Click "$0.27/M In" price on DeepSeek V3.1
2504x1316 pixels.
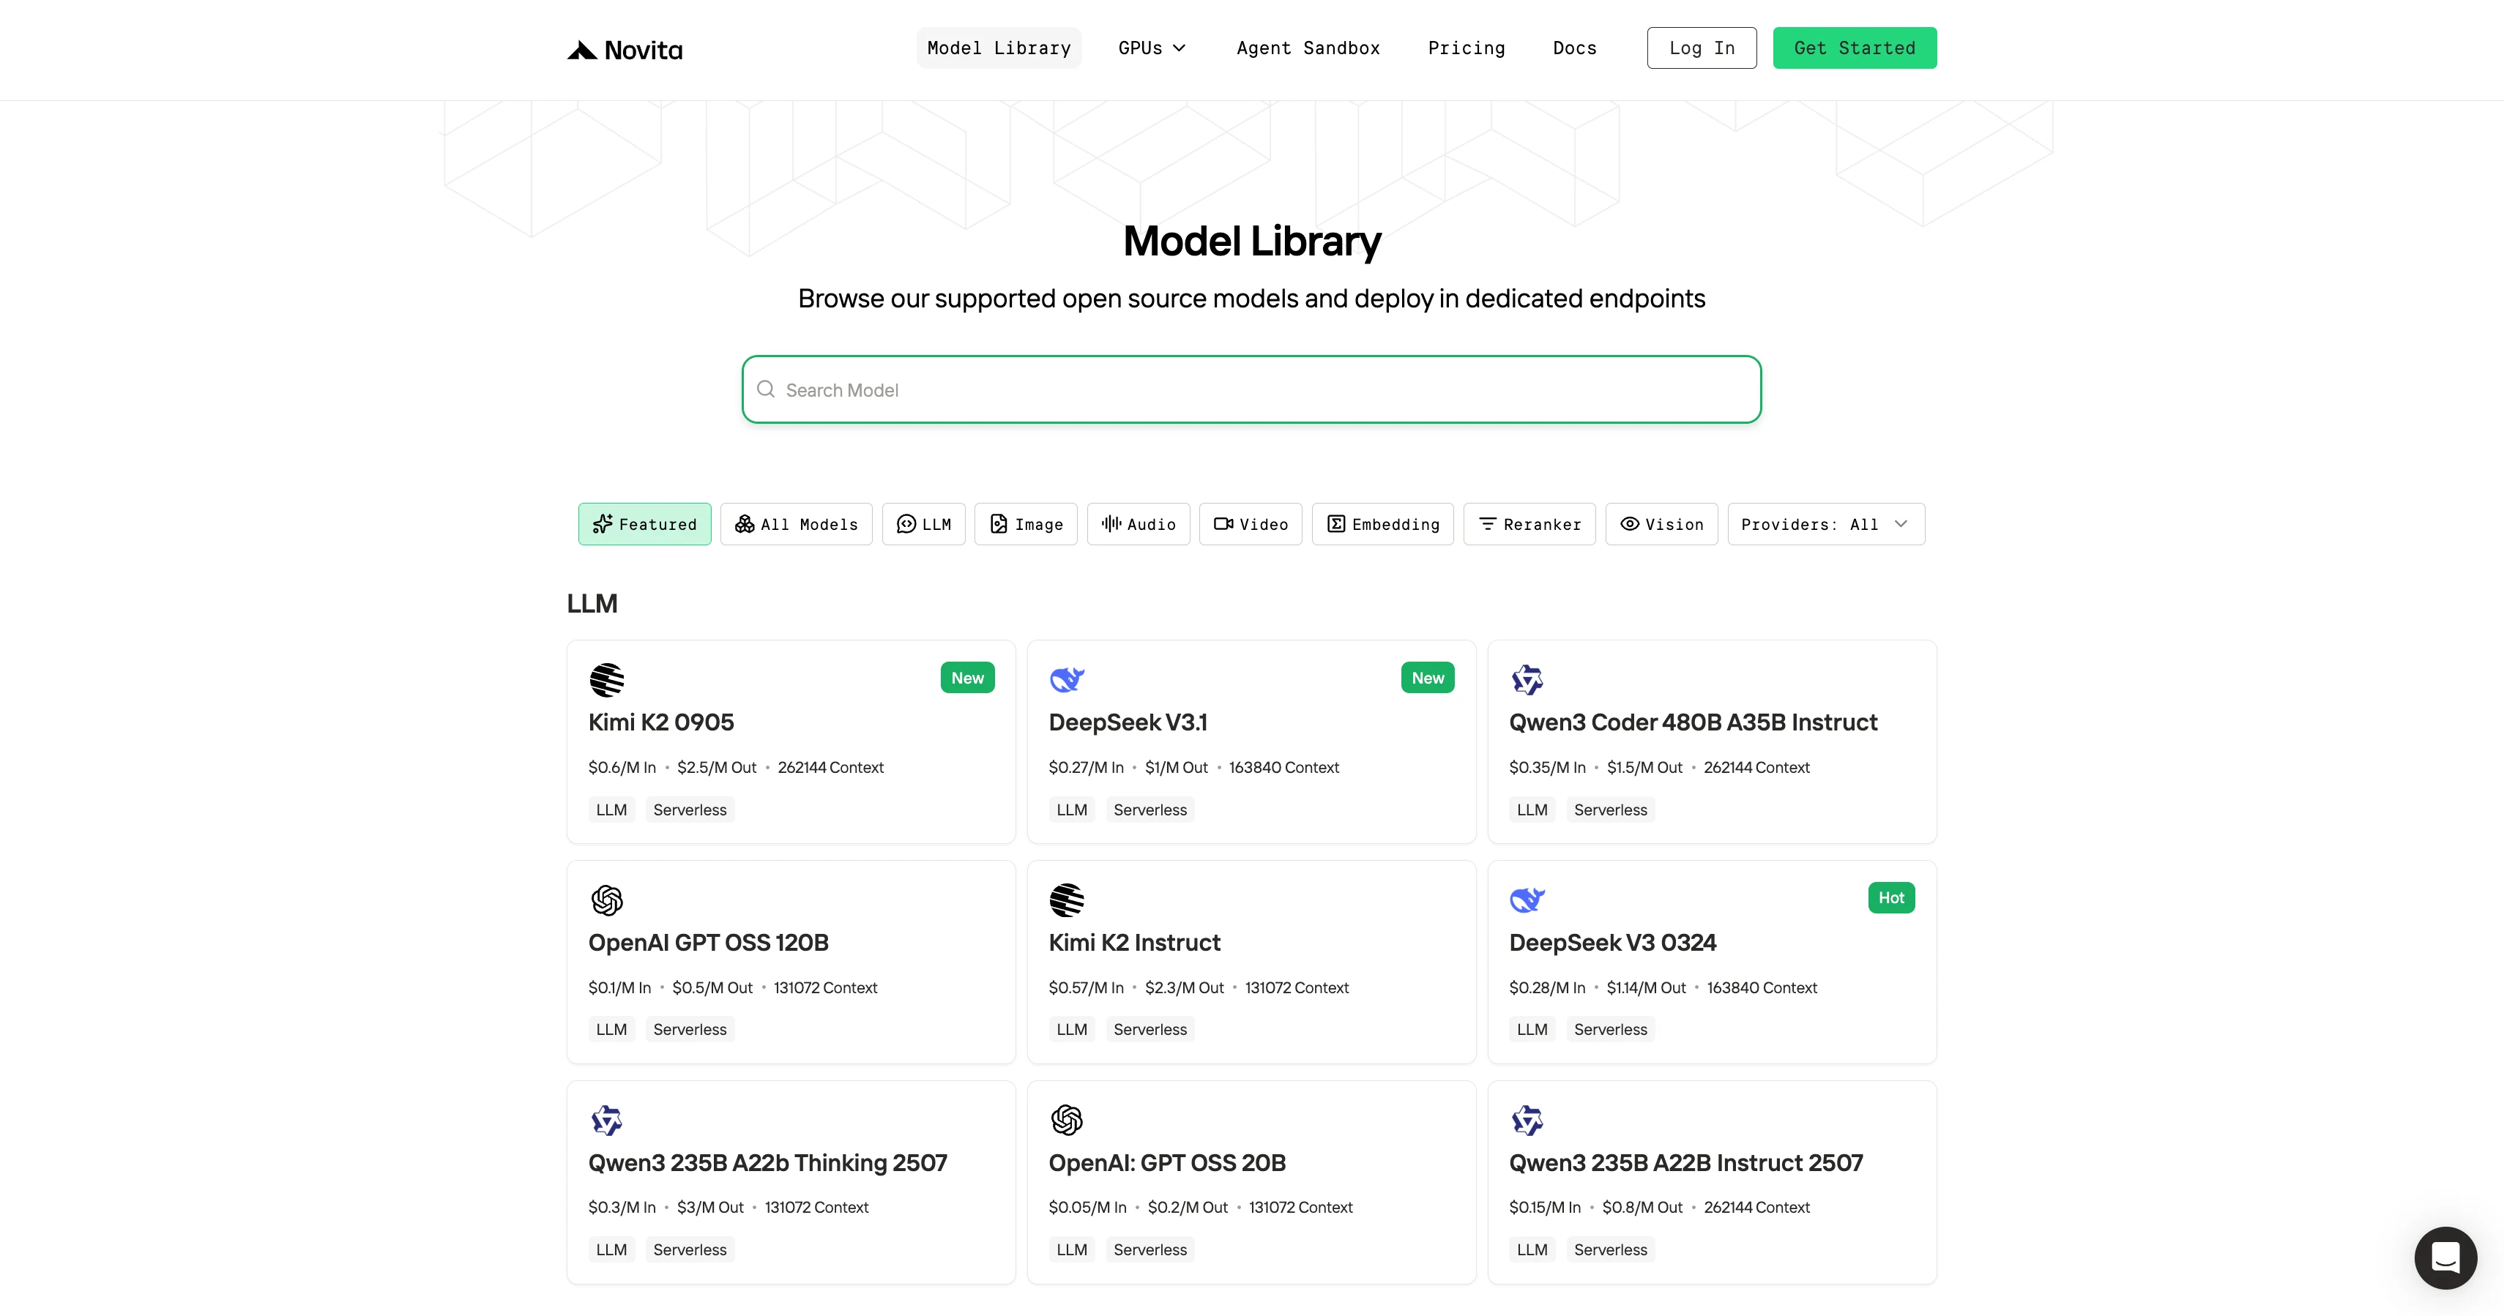[x=1086, y=767]
